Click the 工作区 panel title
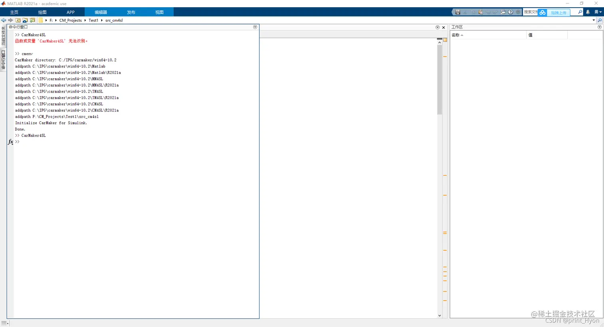Viewport: 604px width, 327px height. point(457,27)
